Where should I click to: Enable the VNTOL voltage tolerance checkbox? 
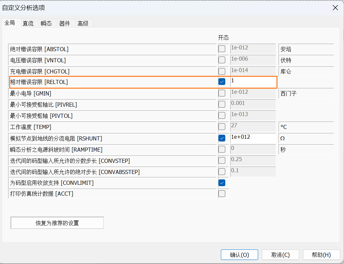click(222, 60)
